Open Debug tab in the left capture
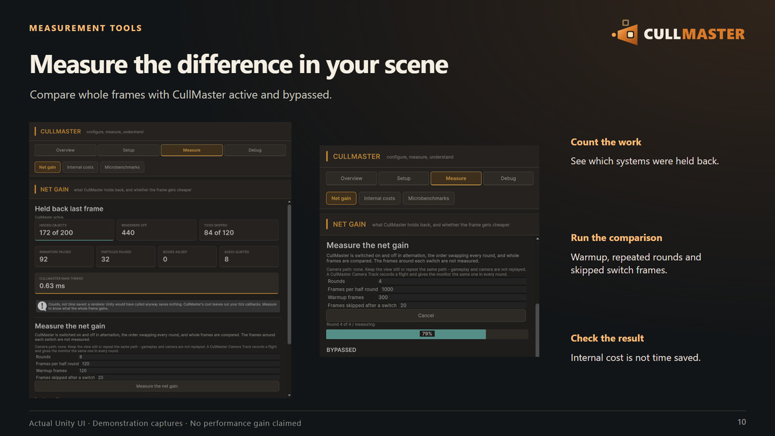775x436 pixels. (x=255, y=150)
